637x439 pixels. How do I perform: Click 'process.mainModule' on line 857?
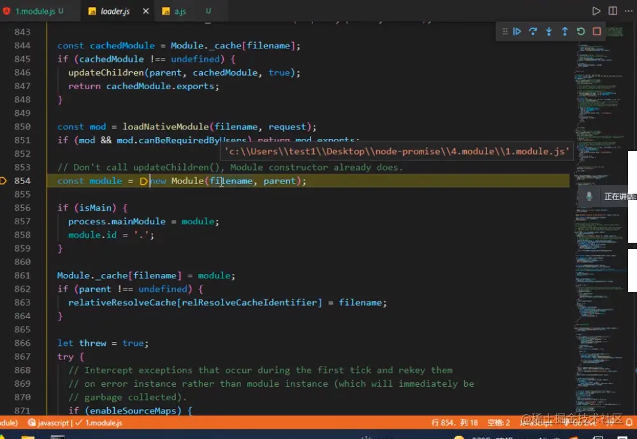coord(117,221)
